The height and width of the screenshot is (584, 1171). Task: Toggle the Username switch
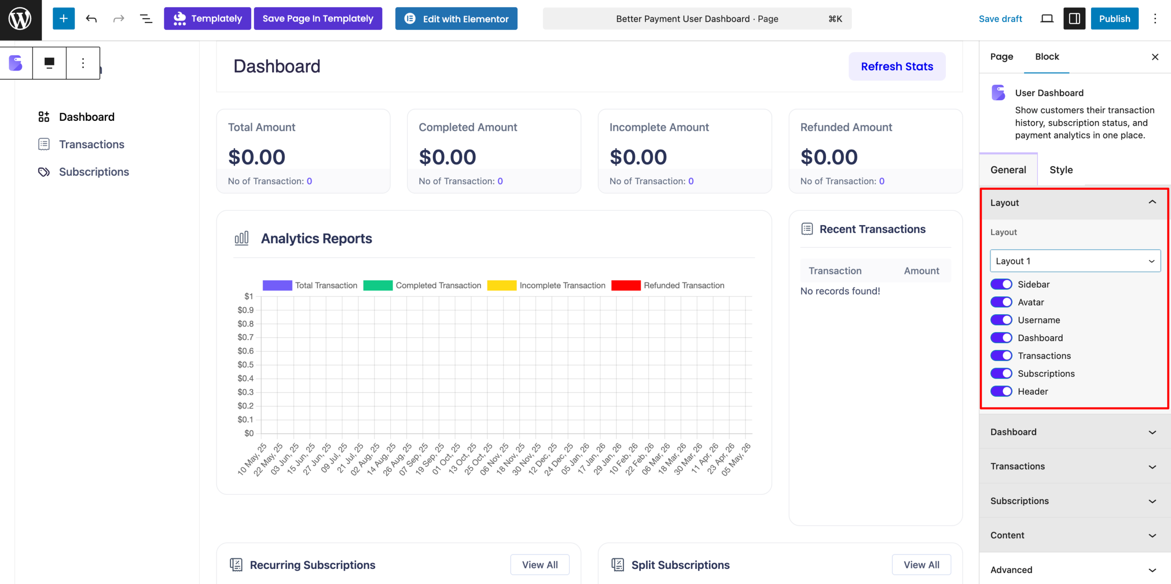(x=1001, y=320)
